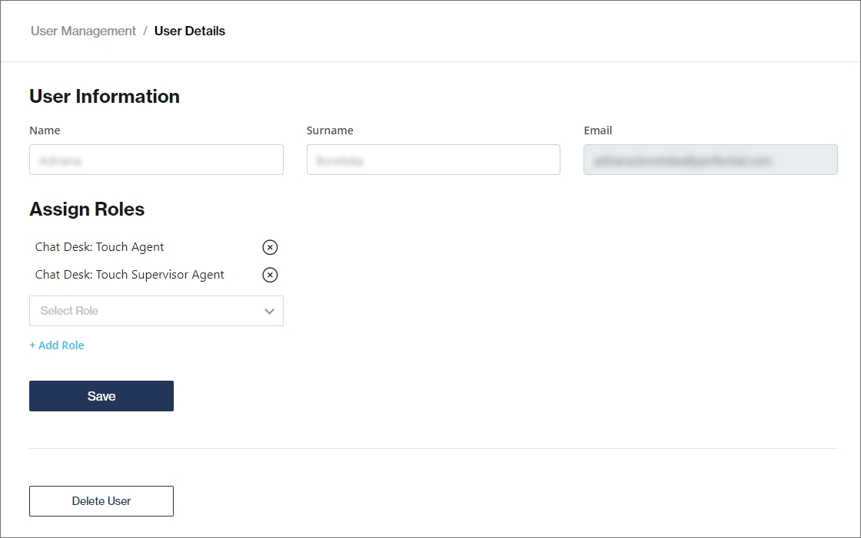Select Chat Desk: Touch Supervisor Agent text
This screenshot has height=538, width=861.
click(130, 275)
